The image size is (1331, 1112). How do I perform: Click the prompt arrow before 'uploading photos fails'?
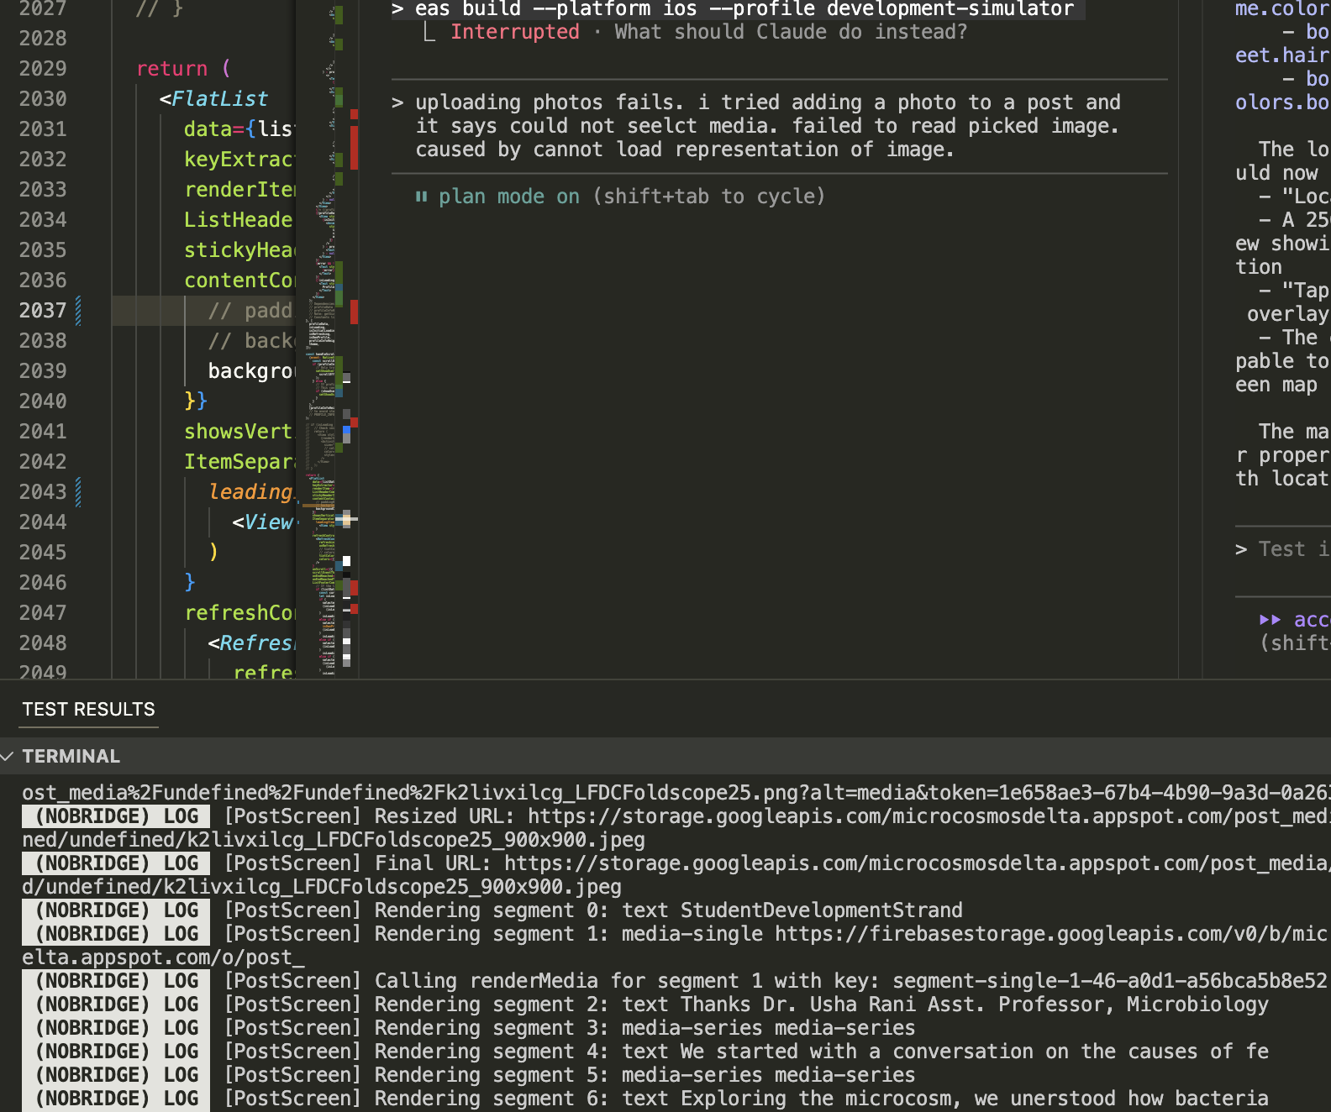(x=397, y=102)
